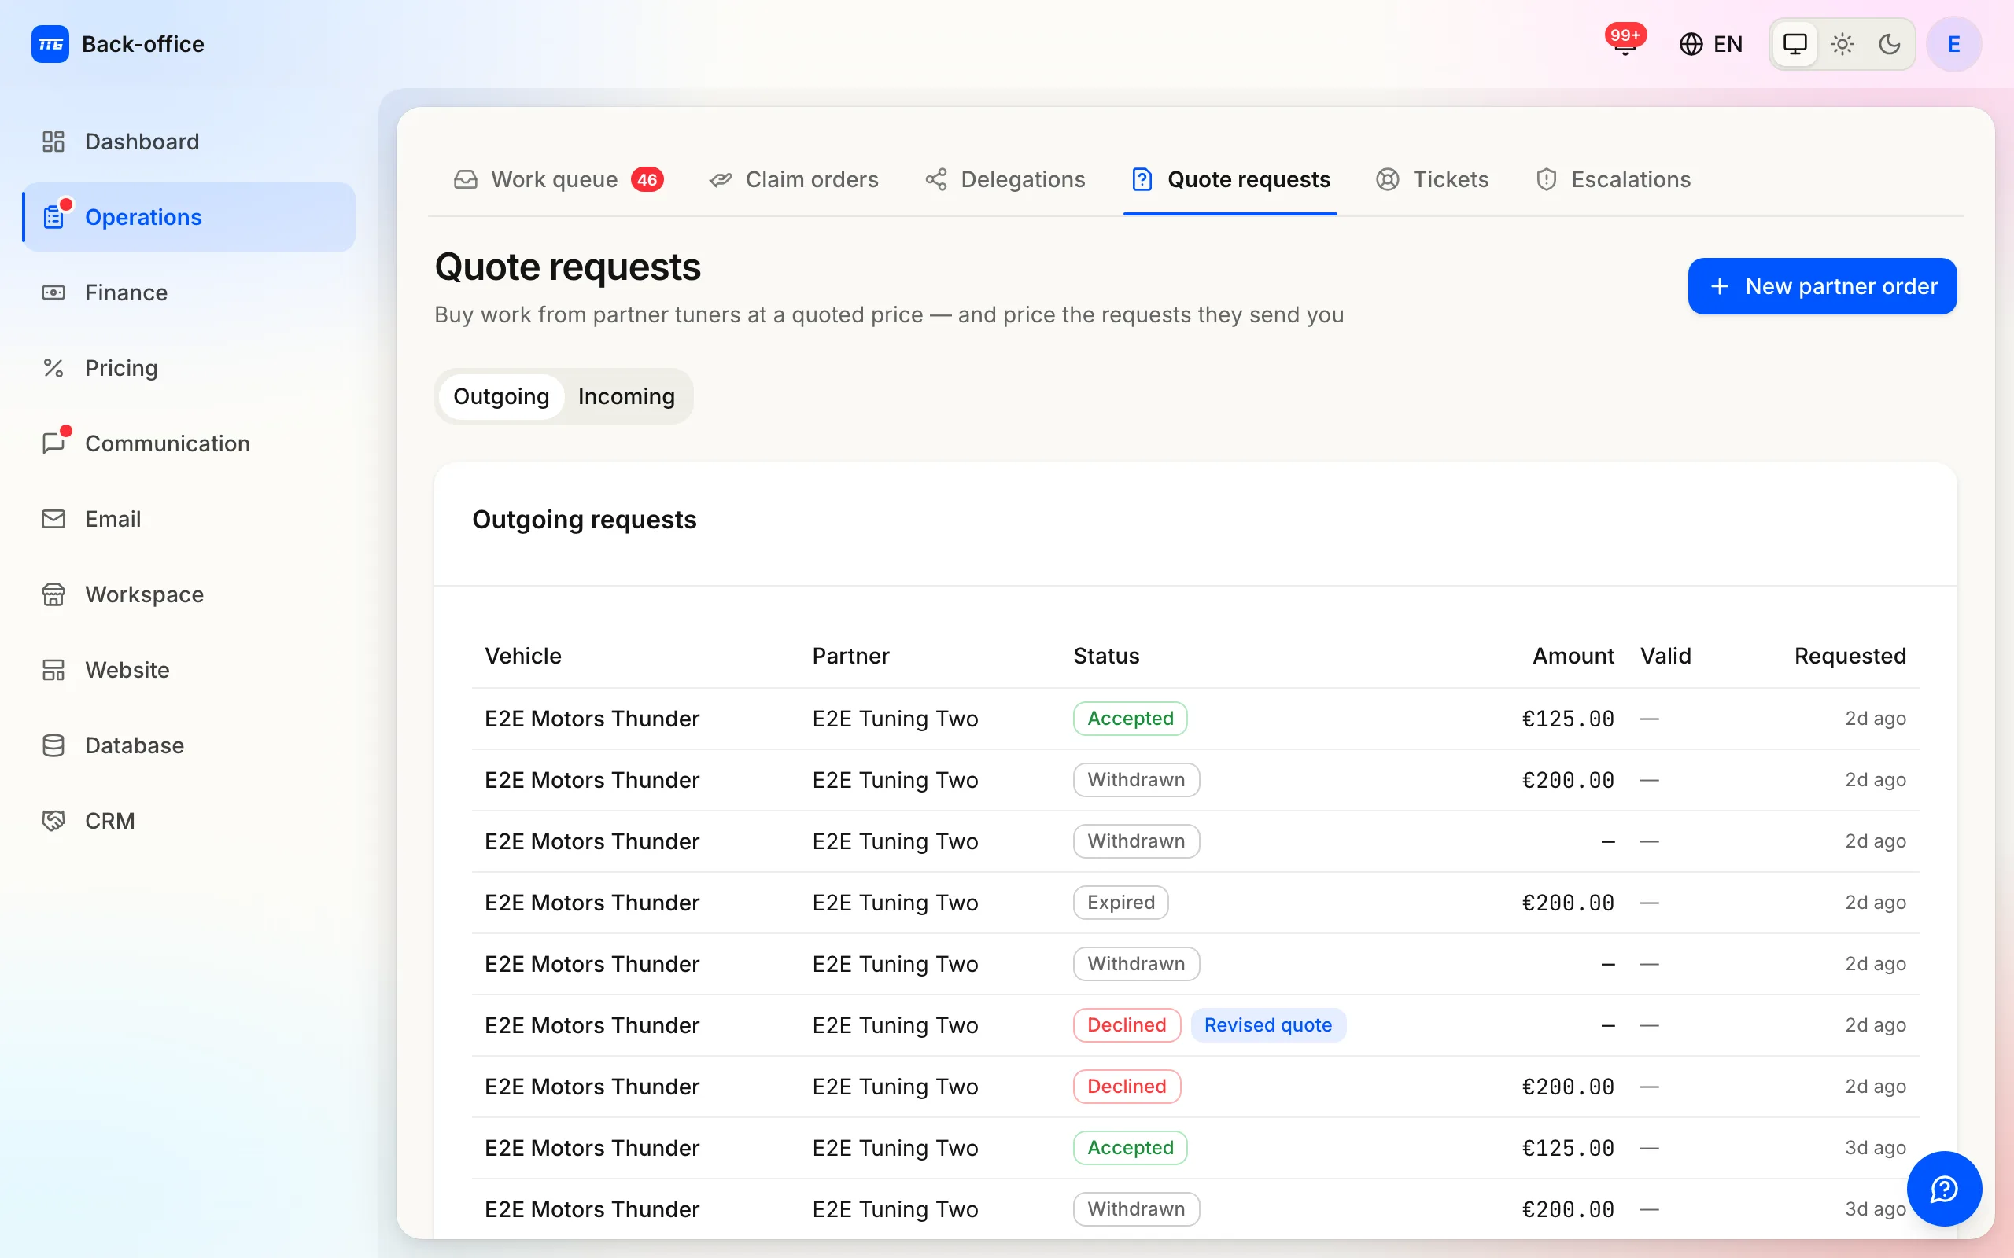This screenshot has width=2014, height=1258.
Task: Click the Declined badge beside Revised quote
Action: click(1127, 1025)
